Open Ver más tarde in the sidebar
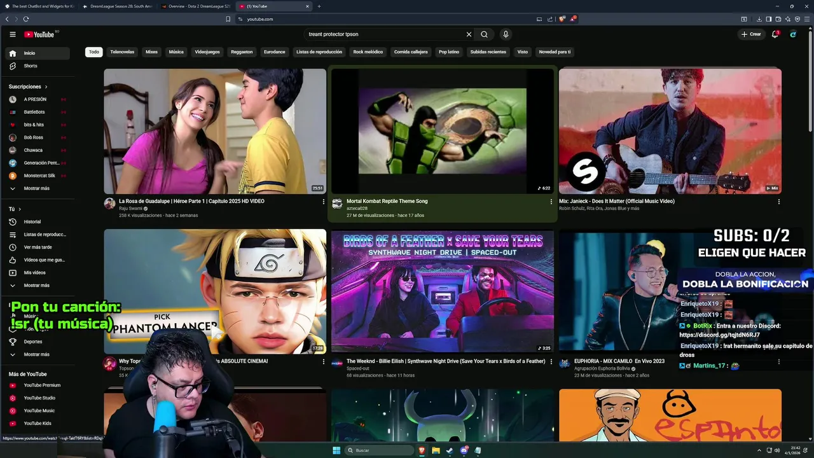The width and height of the screenshot is (814, 458). click(x=38, y=247)
